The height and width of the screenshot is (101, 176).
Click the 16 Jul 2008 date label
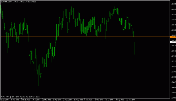click(x=109, y=100)
